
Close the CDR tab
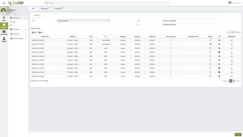point(36,7)
